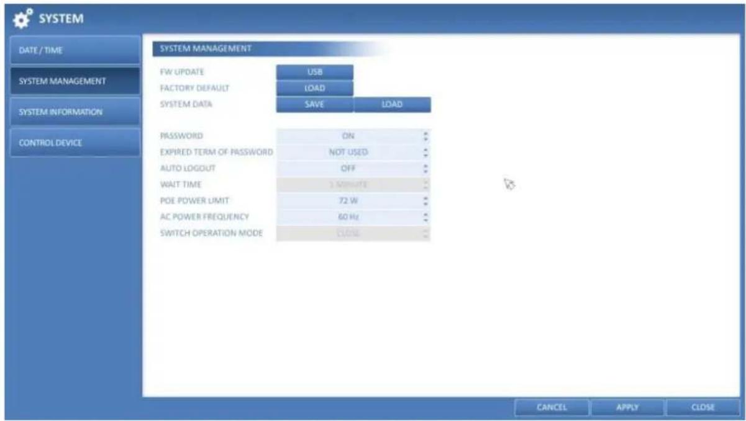The width and height of the screenshot is (746, 421).
Task: Open EXPIRED TERM OF PASSWORD dropdown
Action: (353, 152)
